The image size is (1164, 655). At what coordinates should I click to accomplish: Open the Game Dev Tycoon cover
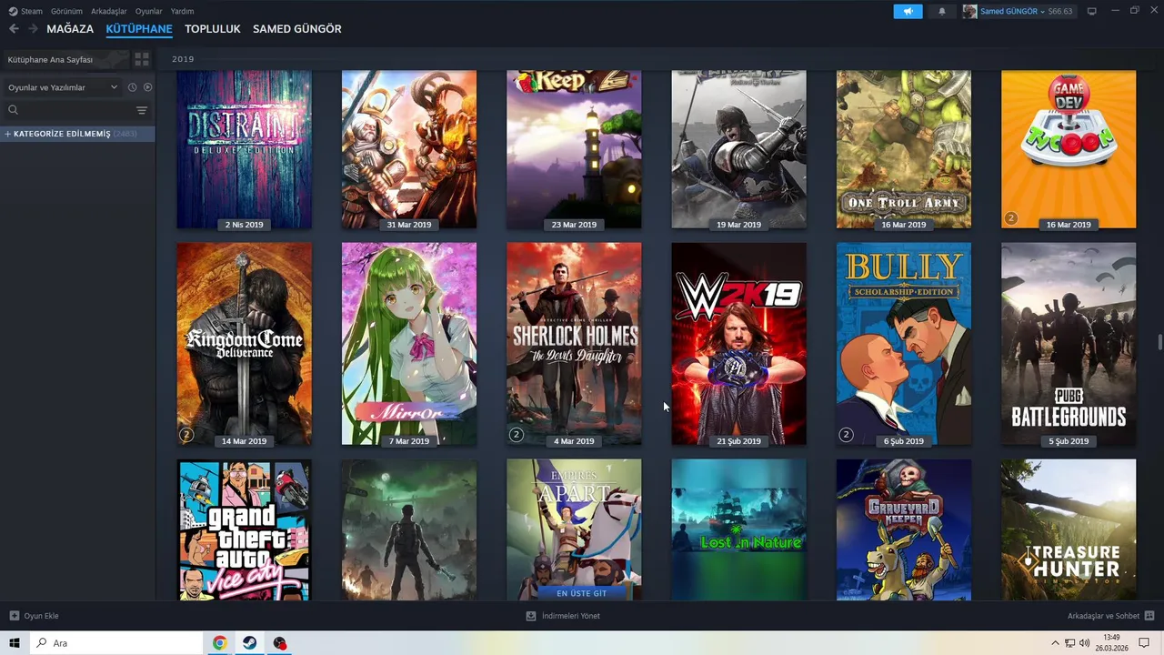[x=1068, y=149]
